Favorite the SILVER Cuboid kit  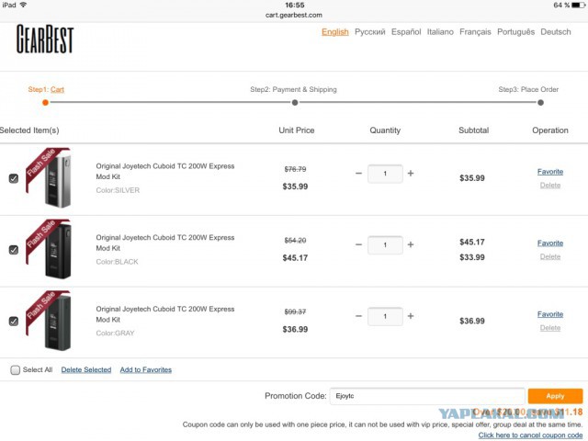tap(550, 172)
